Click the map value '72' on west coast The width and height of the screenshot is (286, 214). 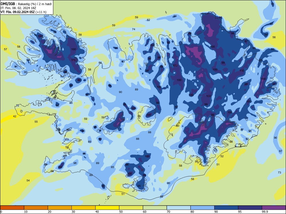point(17,105)
